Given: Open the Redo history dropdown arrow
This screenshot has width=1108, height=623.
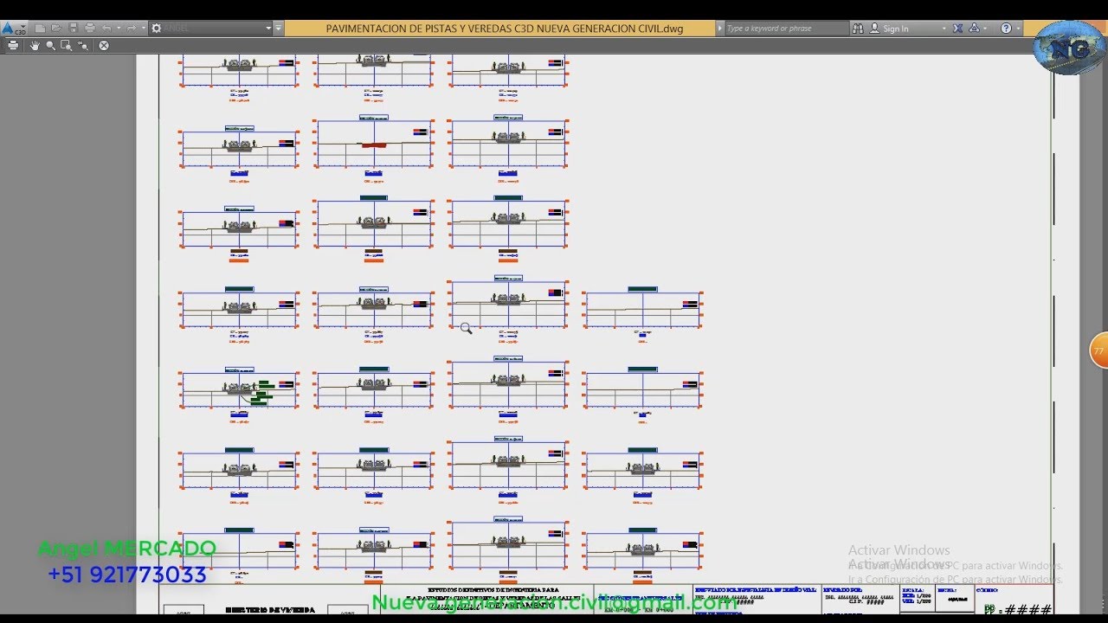Looking at the screenshot, I should [x=144, y=28].
